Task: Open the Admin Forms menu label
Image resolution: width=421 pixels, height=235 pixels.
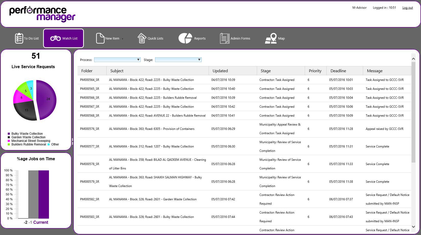Action: 240,38
